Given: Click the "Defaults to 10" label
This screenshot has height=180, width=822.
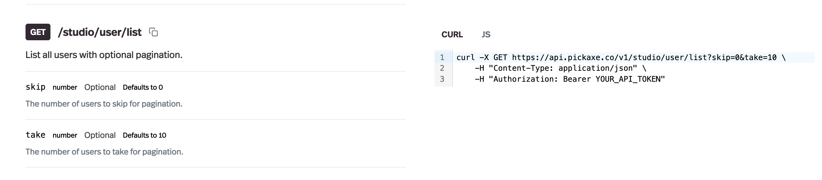Looking at the screenshot, I should (144, 135).
